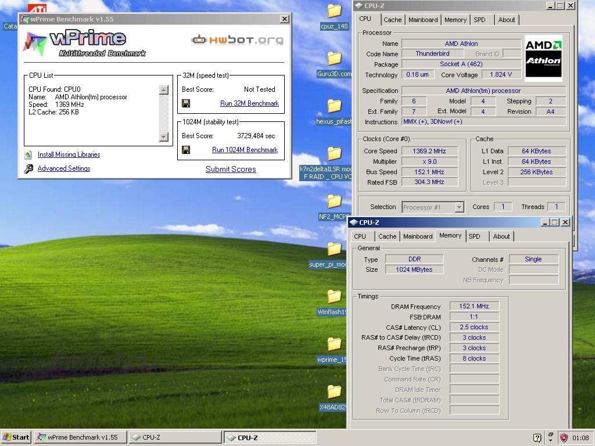The image size is (595, 446).
Task: Click the Multiplier x 9.0 value
Action: coord(429,161)
